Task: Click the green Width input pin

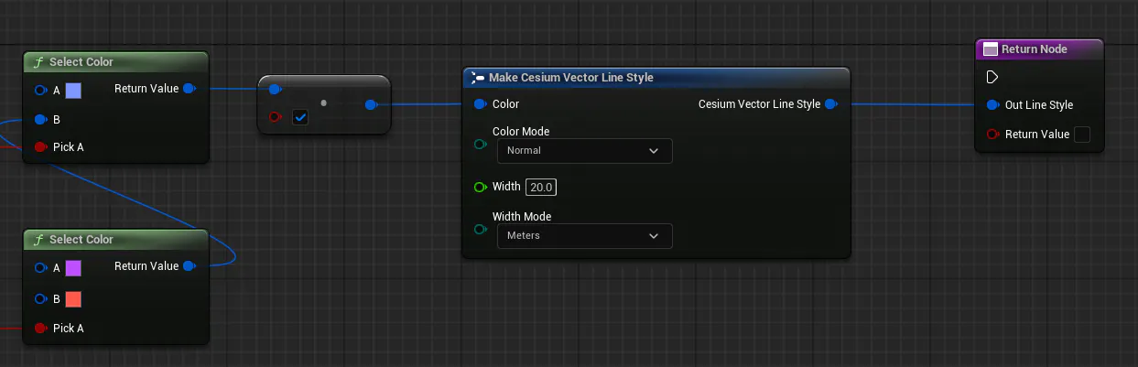Action: coord(481,187)
